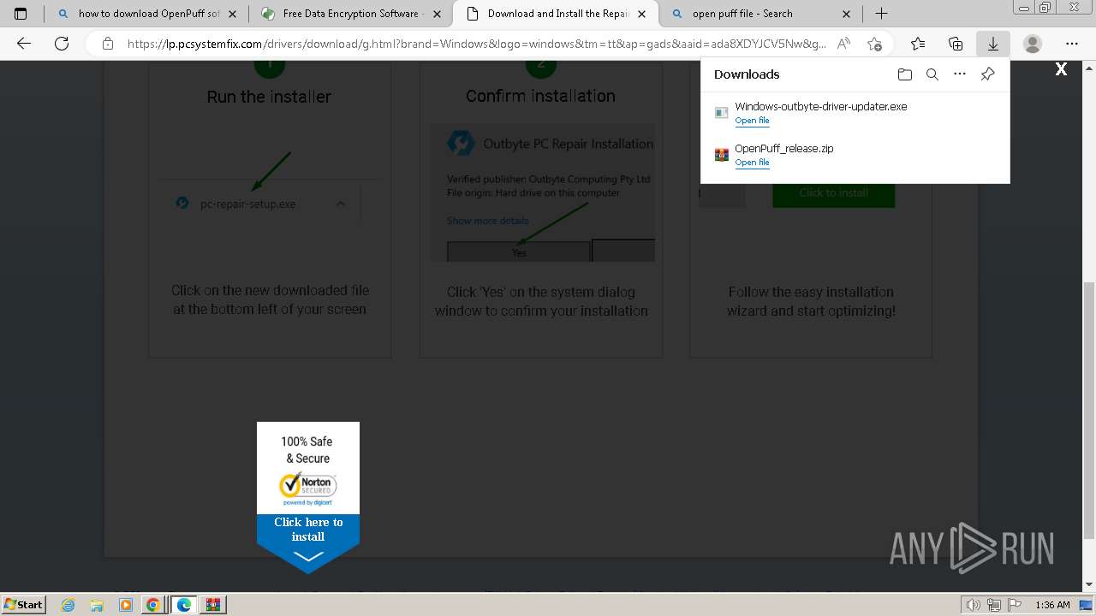Open Google Chrome from taskbar
This screenshot has width=1096, height=616.
click(153, 605)
